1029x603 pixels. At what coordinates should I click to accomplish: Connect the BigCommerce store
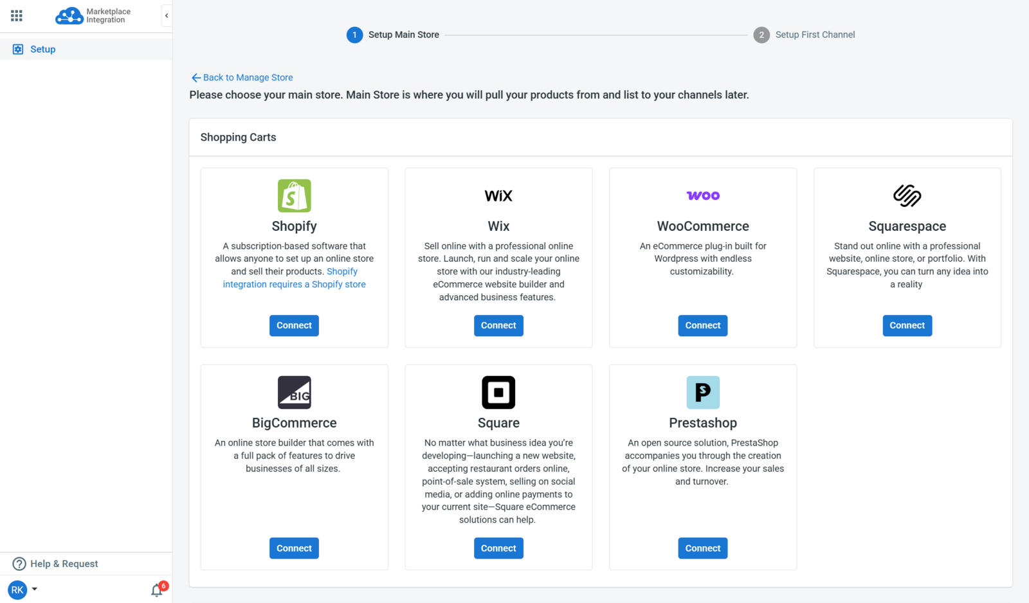(x=294, y=548)
